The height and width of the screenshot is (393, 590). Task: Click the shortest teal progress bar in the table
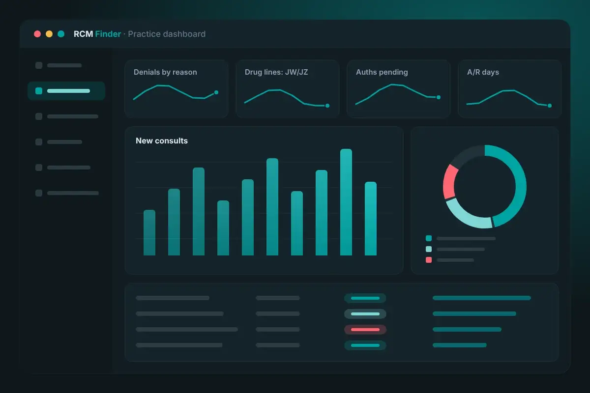click(x=460, y=345)
